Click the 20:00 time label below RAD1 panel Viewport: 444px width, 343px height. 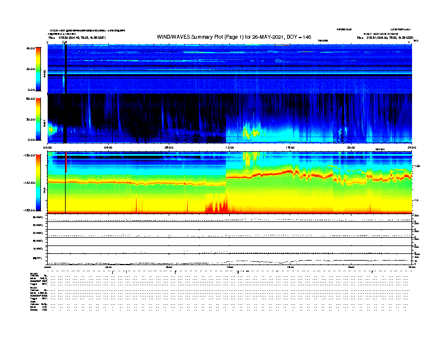(351, 147)
